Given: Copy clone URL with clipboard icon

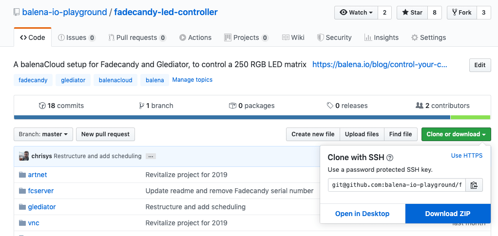Looking at the screenshot, I should [x=474, y=185].
